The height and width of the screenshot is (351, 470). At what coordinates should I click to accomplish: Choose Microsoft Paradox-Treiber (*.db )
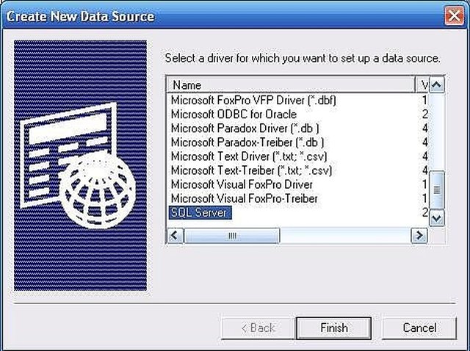247,142
